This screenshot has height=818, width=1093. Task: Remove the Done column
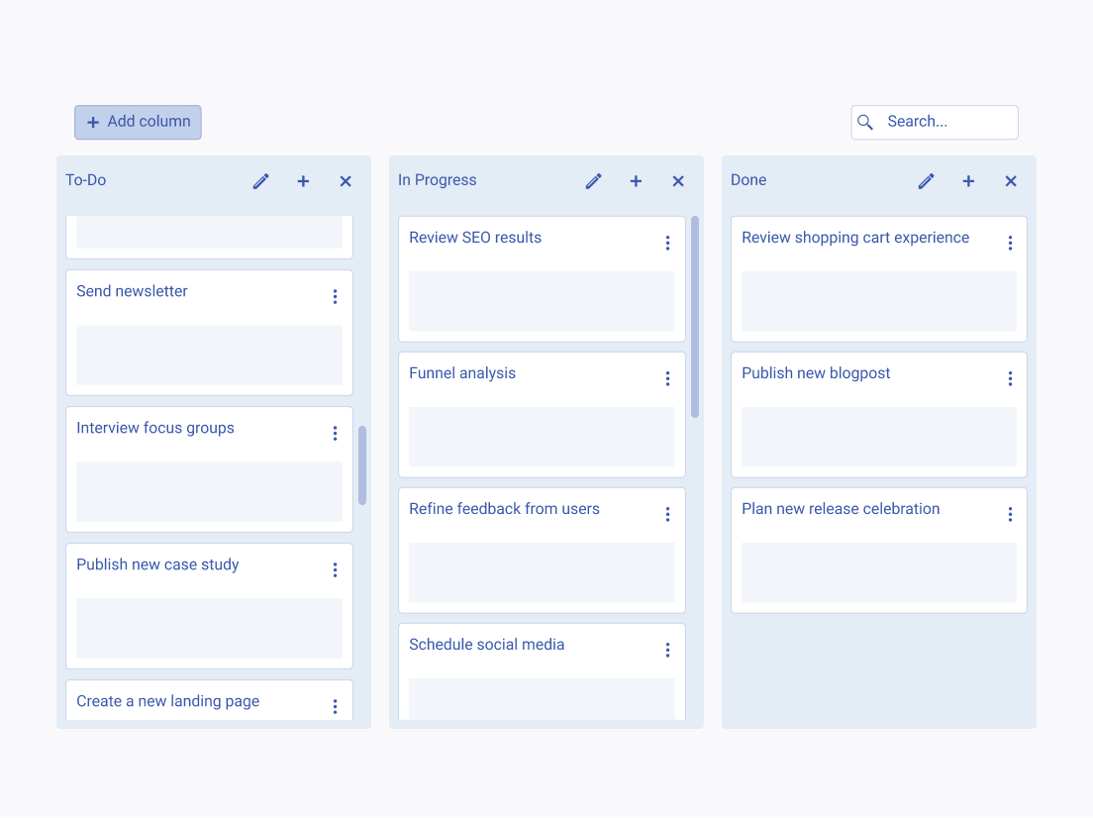pos(1011,181)
